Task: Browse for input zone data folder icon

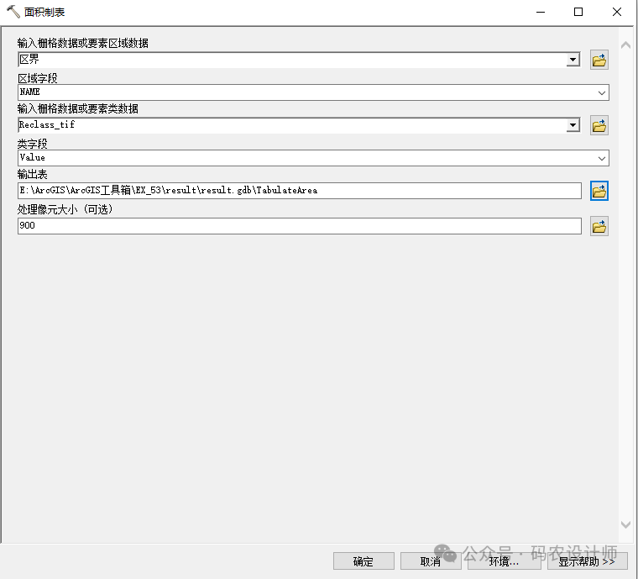Action: 599,60
